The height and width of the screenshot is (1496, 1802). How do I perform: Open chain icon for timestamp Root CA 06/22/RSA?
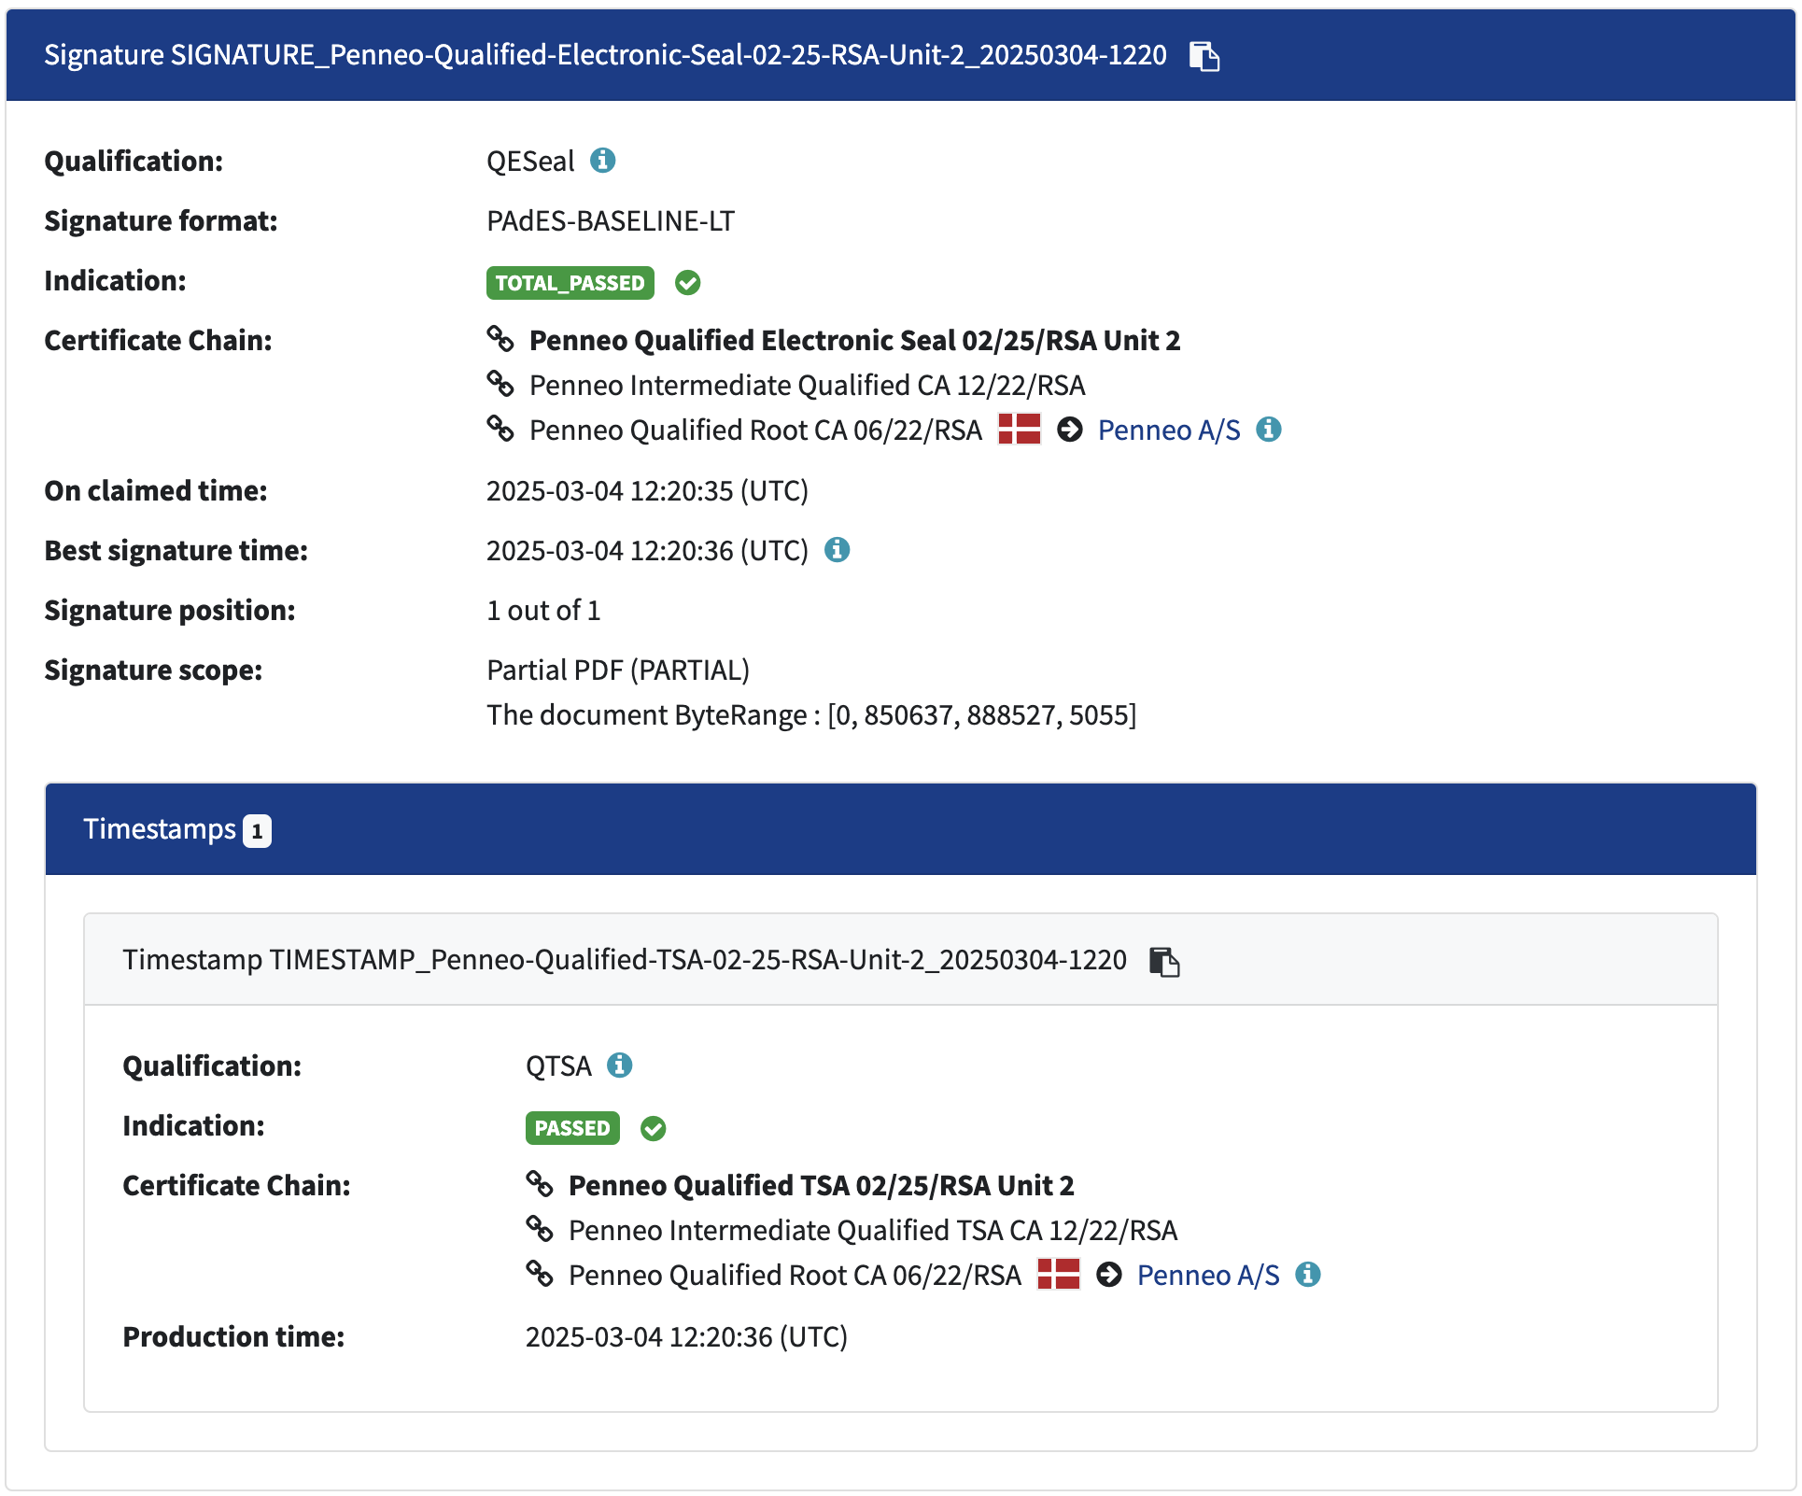(x=540, y=1274)
